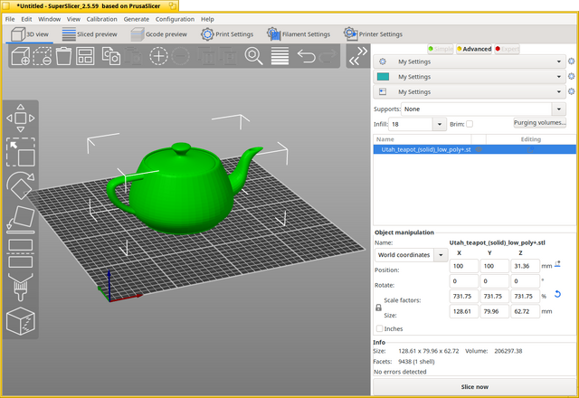Image resolution: width=579 pixels, height=398 pixels.
Task: Open the Configuration menu
Action: (x=175, y=19)
